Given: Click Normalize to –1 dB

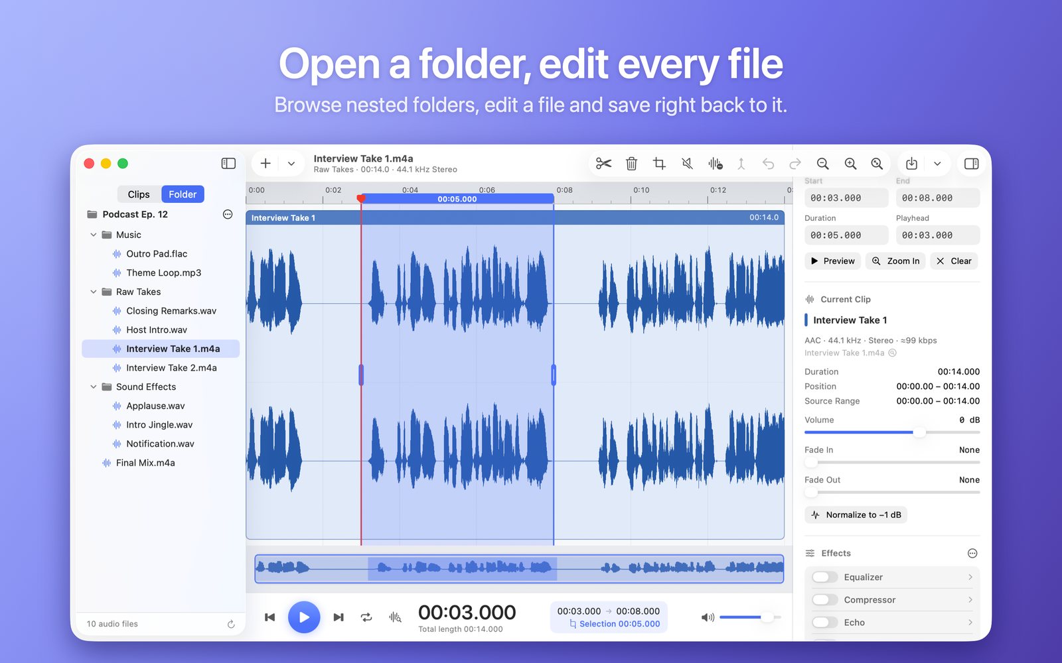Looking at the screenshot, I should pyautogui.click(x=856, y=515).
